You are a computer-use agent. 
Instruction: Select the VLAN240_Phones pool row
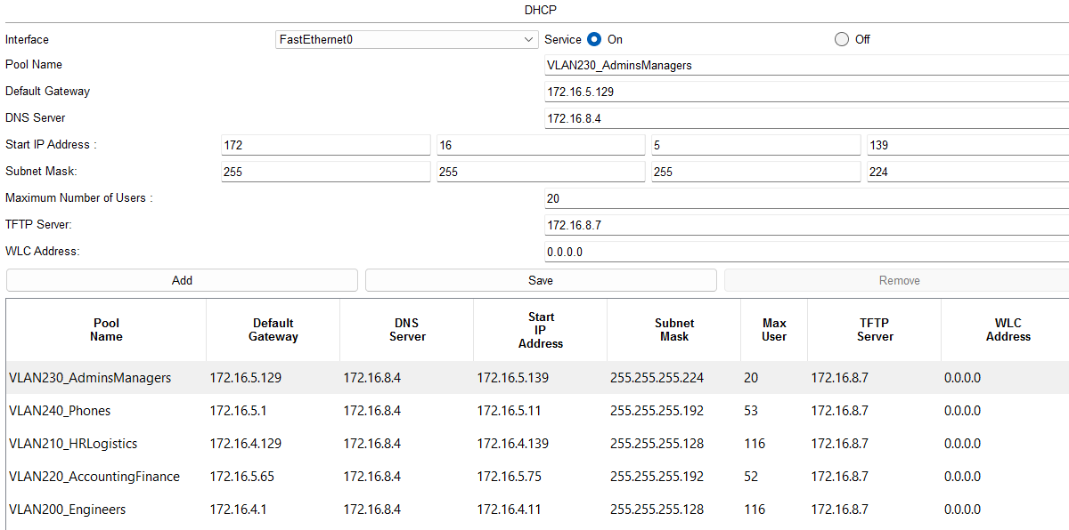pyautogui.click(x=537, y=411)
